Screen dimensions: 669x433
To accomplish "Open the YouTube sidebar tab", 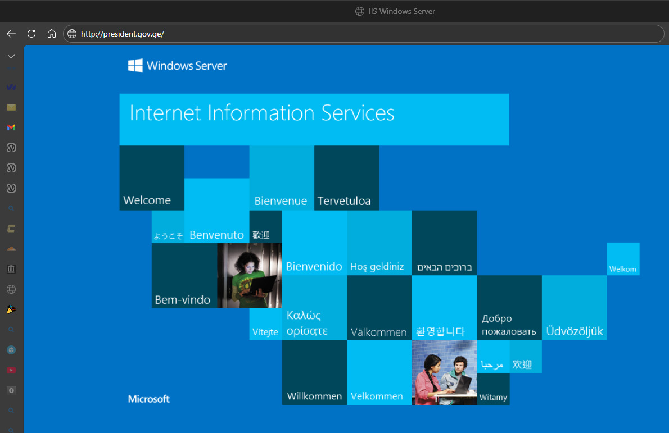I will tap(11, 370).
